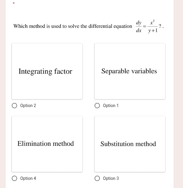Click the "Separable variables" image card
Image resolution: width=183 pixels, height=188 pixels.
click(130, 71)
